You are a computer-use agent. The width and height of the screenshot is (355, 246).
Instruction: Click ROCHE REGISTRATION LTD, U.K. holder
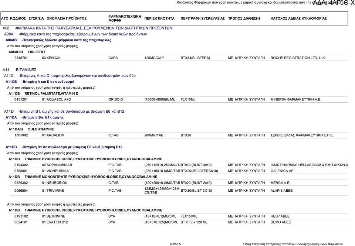coord(298,58)
